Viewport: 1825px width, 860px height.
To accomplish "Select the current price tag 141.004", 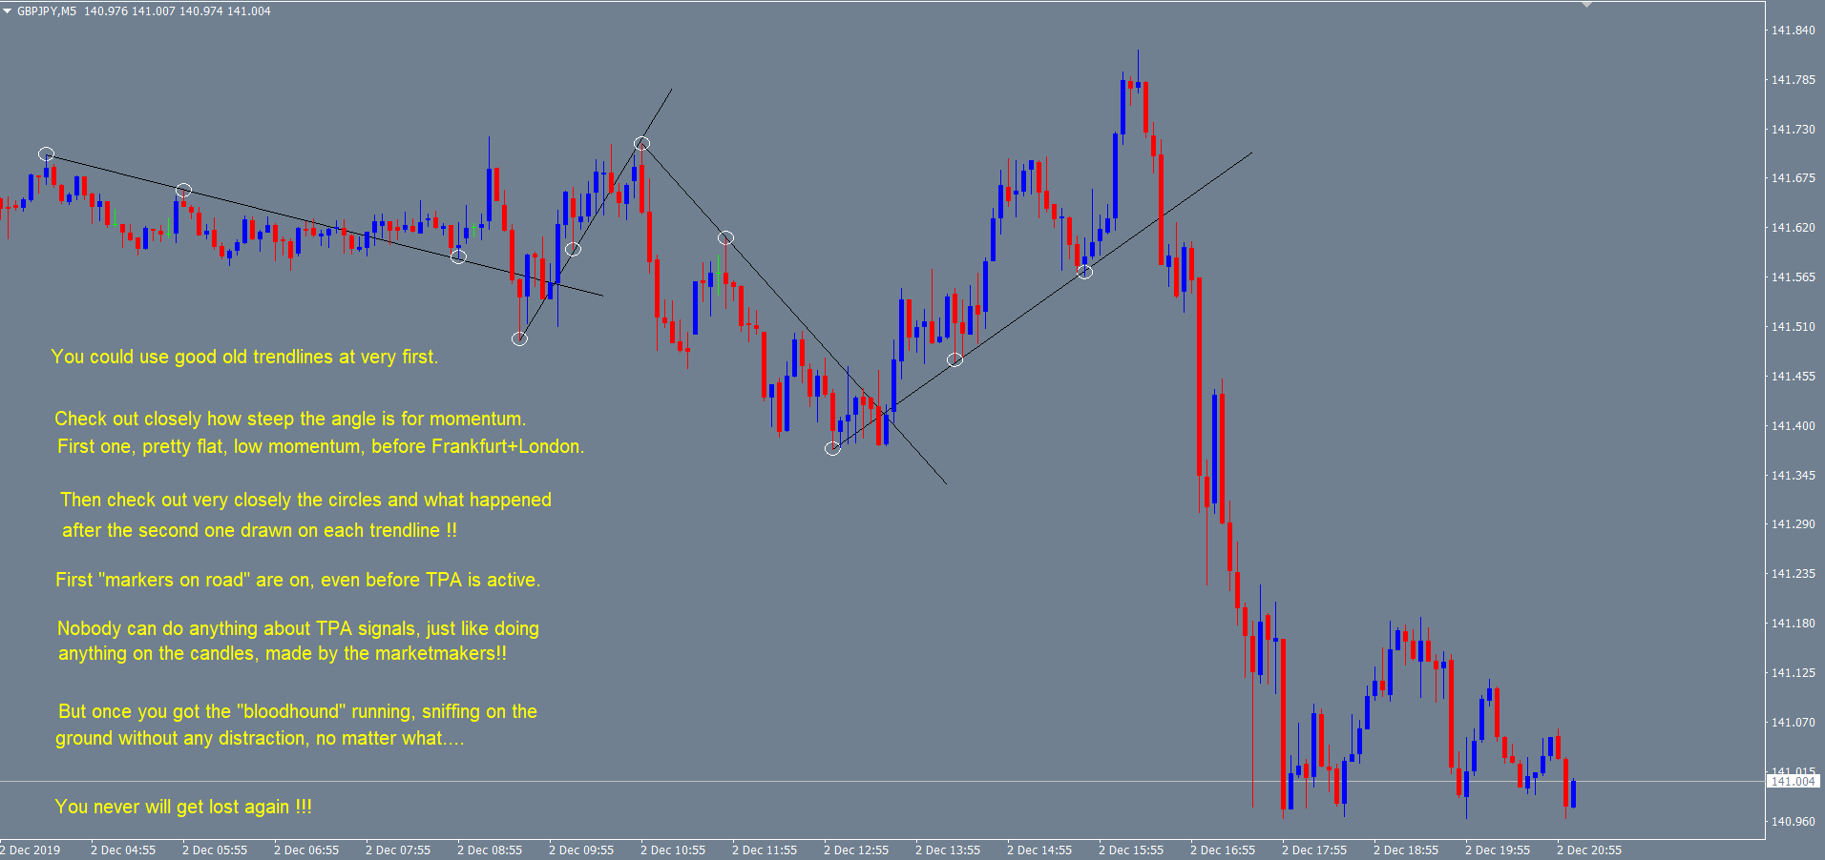I will [x=1793, y=782].
